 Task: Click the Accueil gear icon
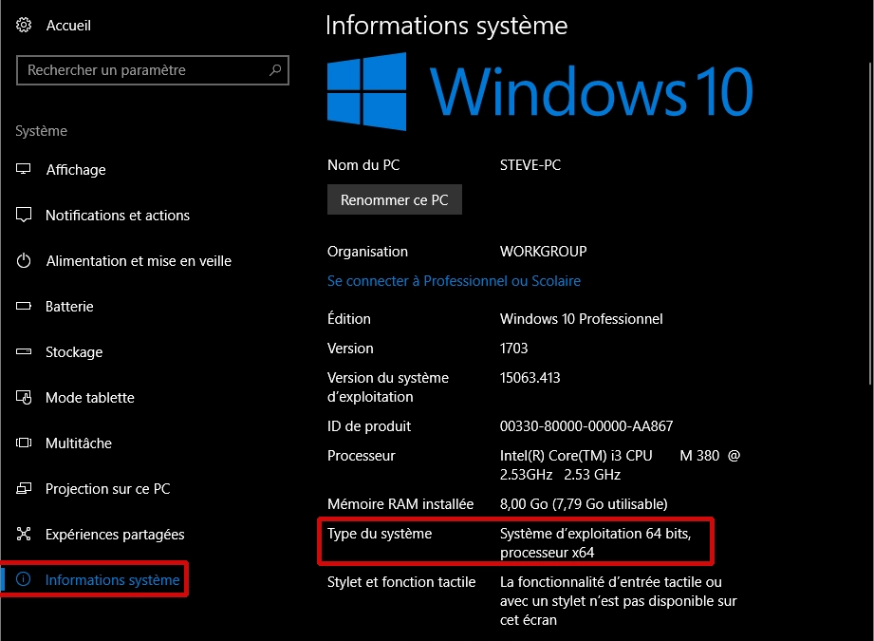coord(25,26)
